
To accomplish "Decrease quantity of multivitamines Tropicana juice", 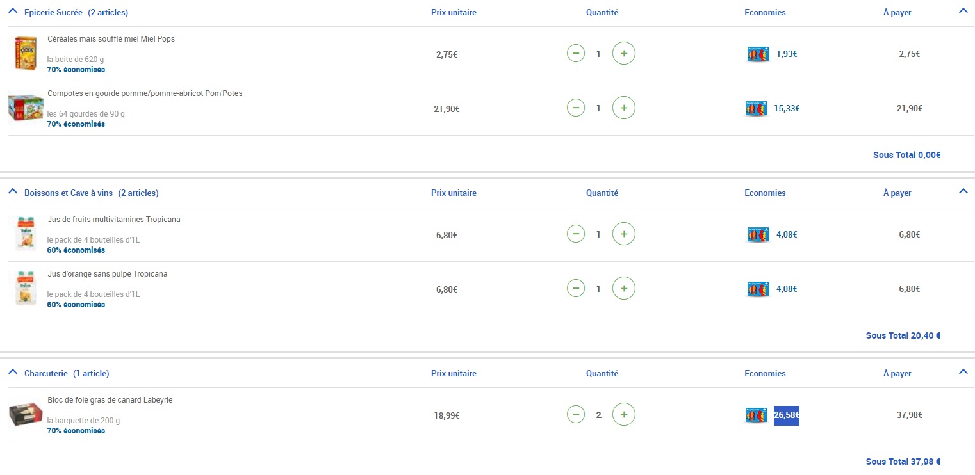I will (576, 234).
